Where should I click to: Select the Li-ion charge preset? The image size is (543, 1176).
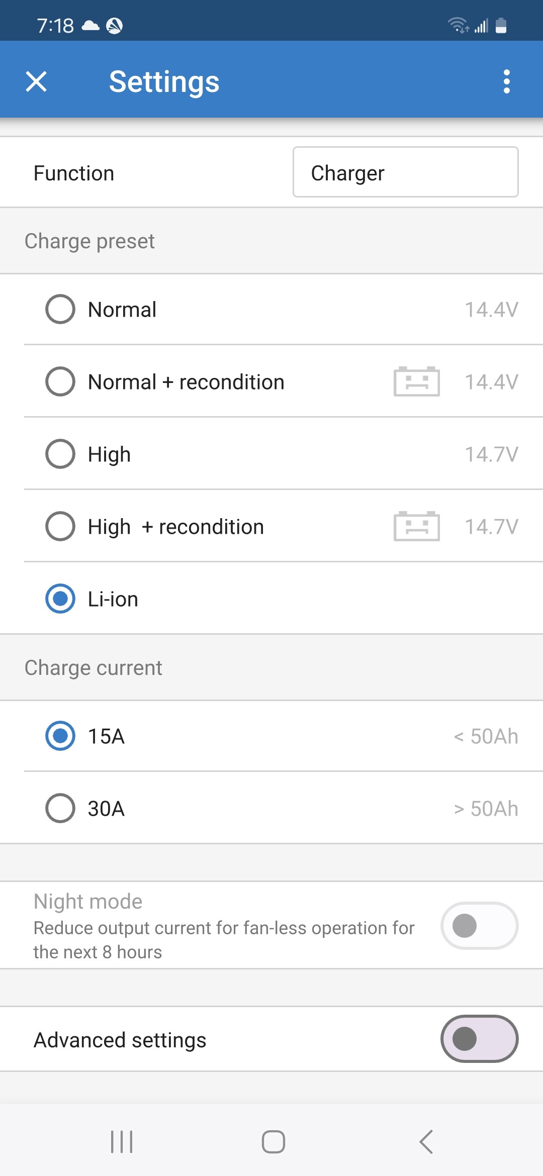(60, 599)
